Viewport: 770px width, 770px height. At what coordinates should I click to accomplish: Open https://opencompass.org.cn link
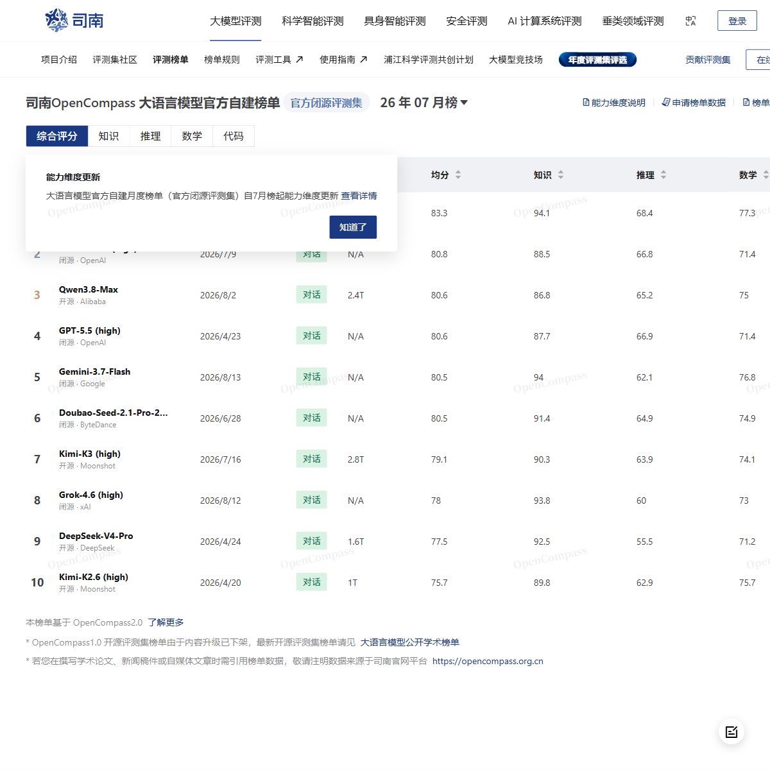(x=488, y=661)
